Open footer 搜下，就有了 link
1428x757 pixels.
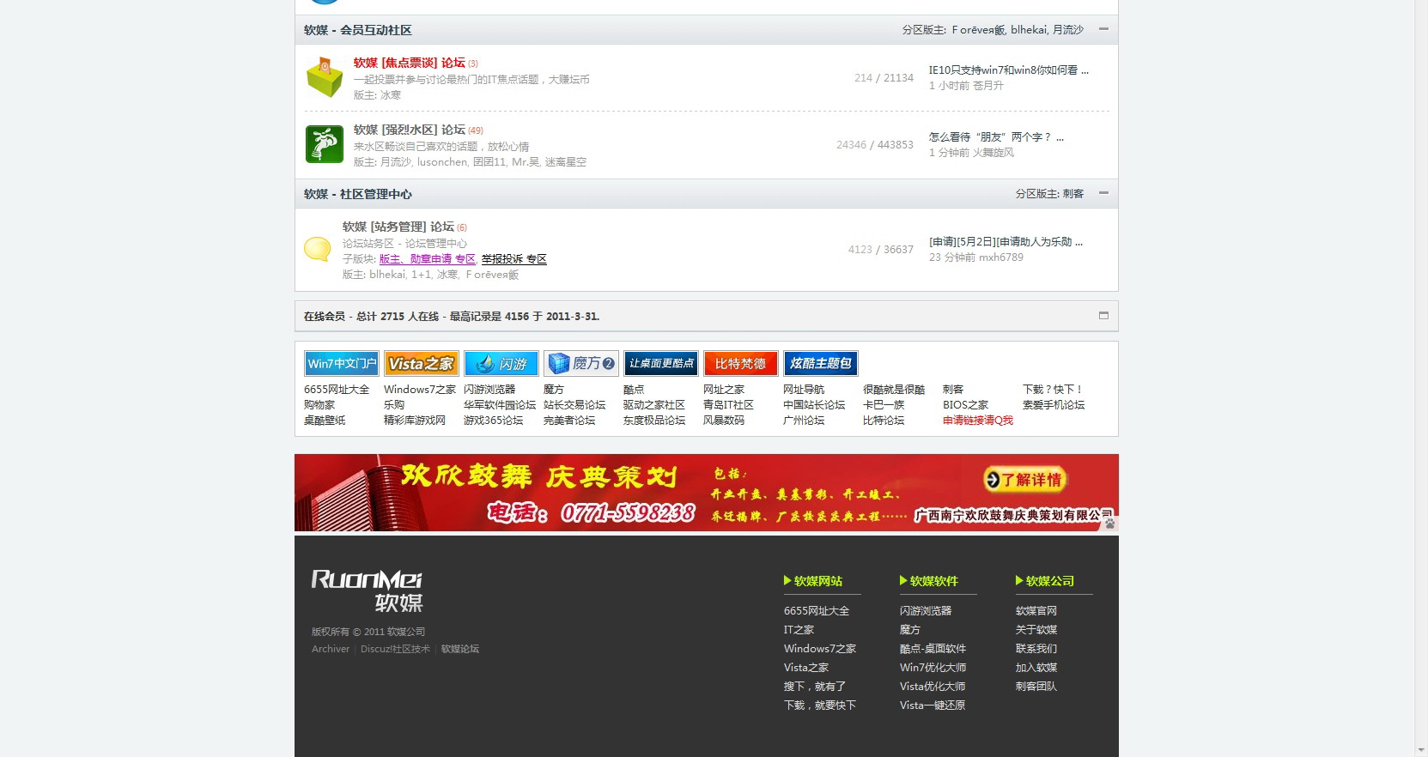click(815, 687)
